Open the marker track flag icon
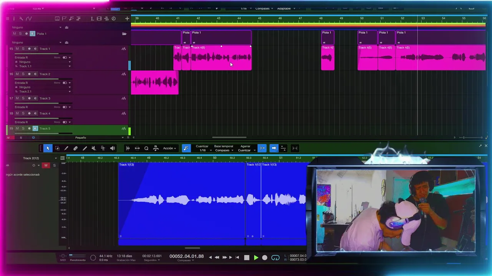 pos(64,18)
